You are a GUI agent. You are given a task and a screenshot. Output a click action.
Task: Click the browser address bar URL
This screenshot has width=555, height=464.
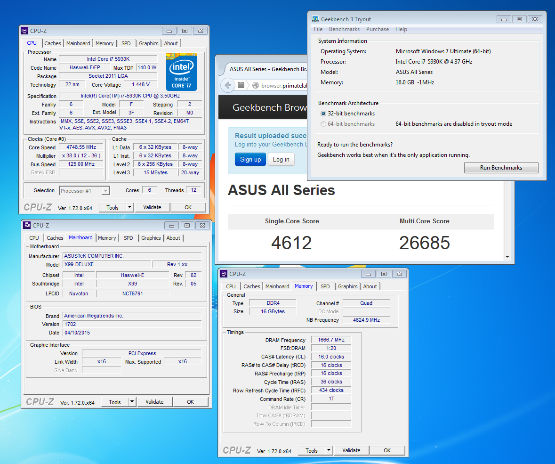(284, 85)
